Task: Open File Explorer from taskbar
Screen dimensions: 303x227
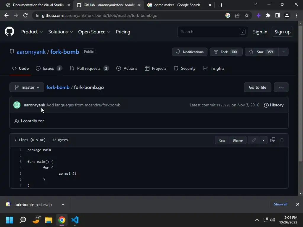Action: [x=49, y=220]
